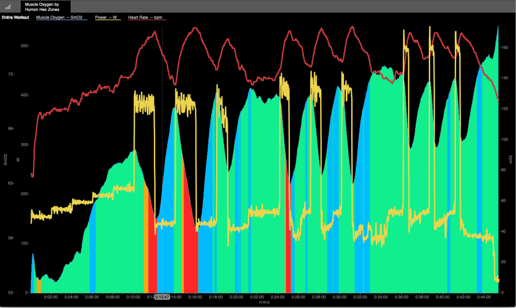Click the h:m:s axis title
516x308 pixels.
(x=264, y=302)
